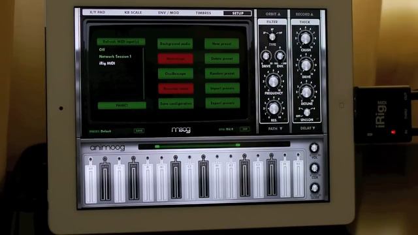Play the rightmost black key
Viewport: 418px width, 235px height.
pos(272,178)
